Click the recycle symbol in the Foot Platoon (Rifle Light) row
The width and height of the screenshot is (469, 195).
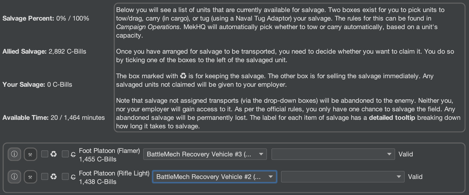coord(54,177)
